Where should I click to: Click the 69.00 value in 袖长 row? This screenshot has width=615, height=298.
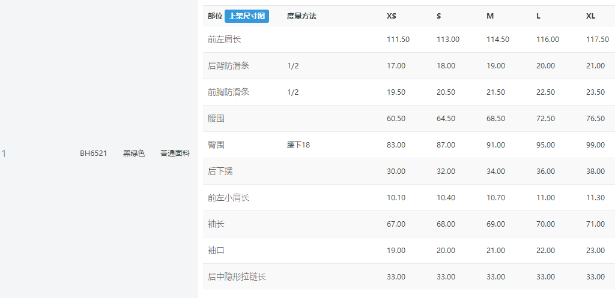tap(495, 224)
